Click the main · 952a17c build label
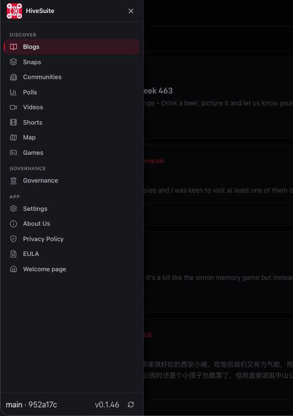The height and width of the screenshot is (416, 293). pos(31,404)
